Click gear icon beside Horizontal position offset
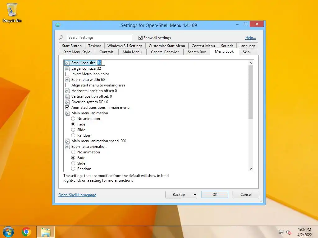 [x=67, y=91]
